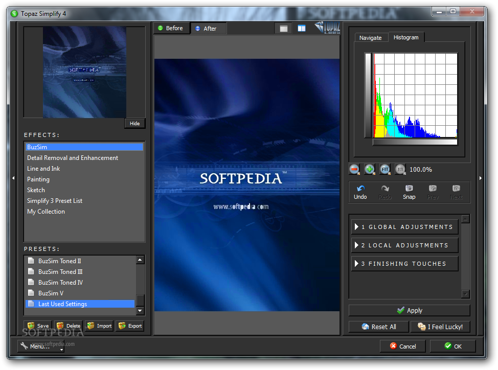The height and width of the screenshot is (370, 498).
Task: Take a snapshot with Snap
Action: [x=409, y=192]
